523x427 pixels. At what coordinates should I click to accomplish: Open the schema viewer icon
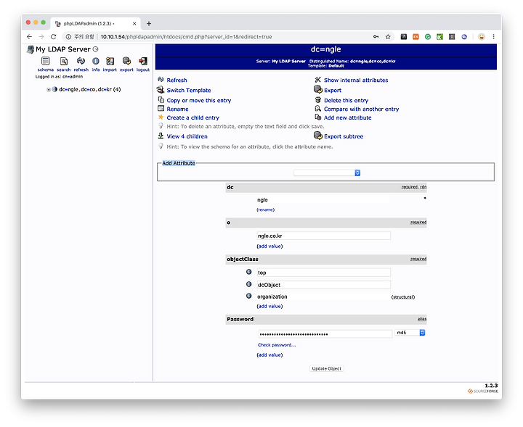pos(45,61)
